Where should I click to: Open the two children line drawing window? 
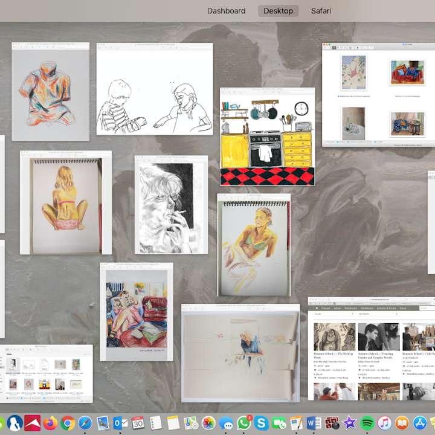[155, 89]
